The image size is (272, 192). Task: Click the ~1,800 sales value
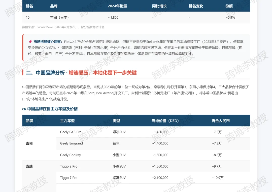pyautogui.click(x=113, y=18)
